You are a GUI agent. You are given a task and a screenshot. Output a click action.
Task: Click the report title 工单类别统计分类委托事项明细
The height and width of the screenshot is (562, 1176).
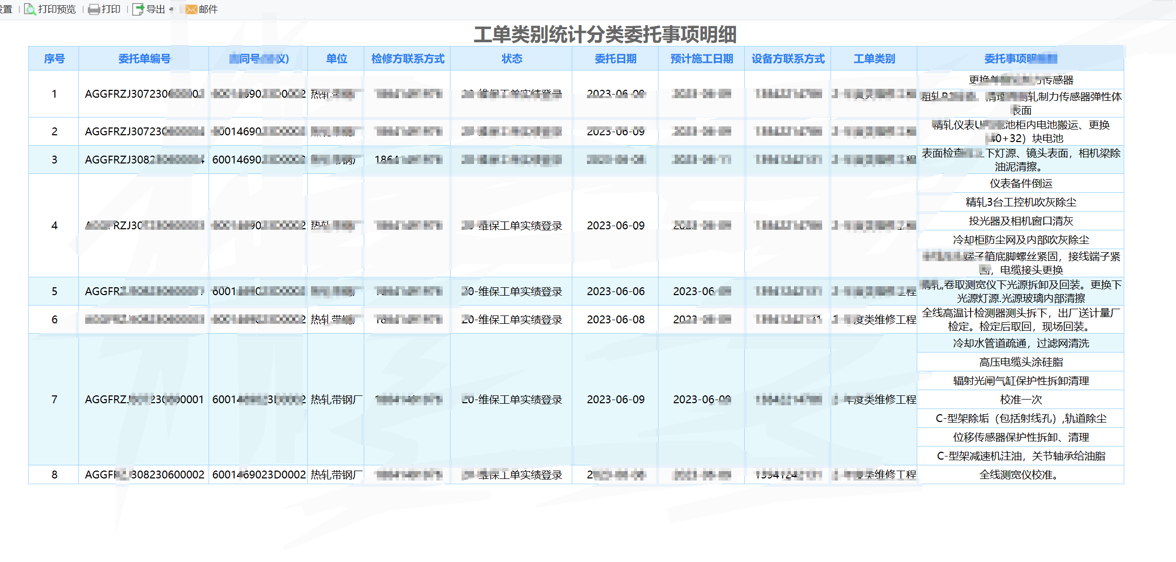pyautogui.click(x=605, y=34)
